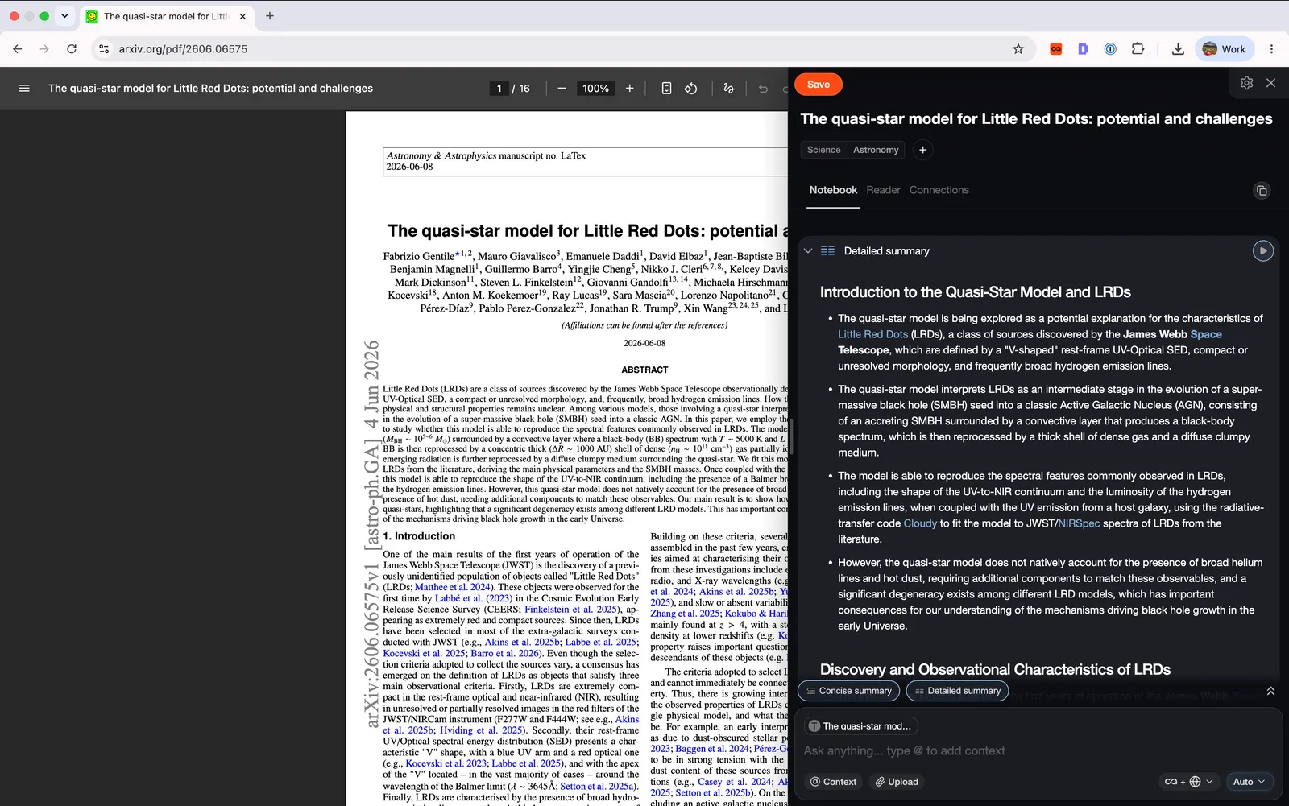Click the PDF undo arrow
Image resolution: width=1289 pixels, height=806 pixels.
(x=764, y=89)
